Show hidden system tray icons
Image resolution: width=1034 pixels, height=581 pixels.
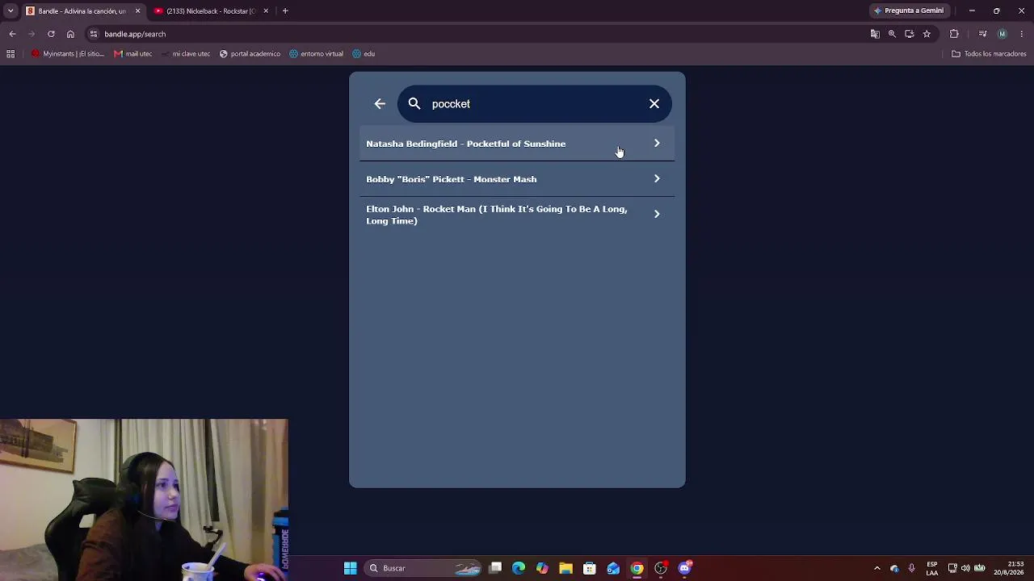[x=877, y=568]
